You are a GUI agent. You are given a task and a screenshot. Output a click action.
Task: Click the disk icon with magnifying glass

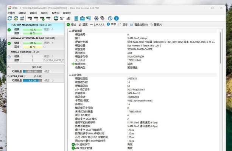48,18
